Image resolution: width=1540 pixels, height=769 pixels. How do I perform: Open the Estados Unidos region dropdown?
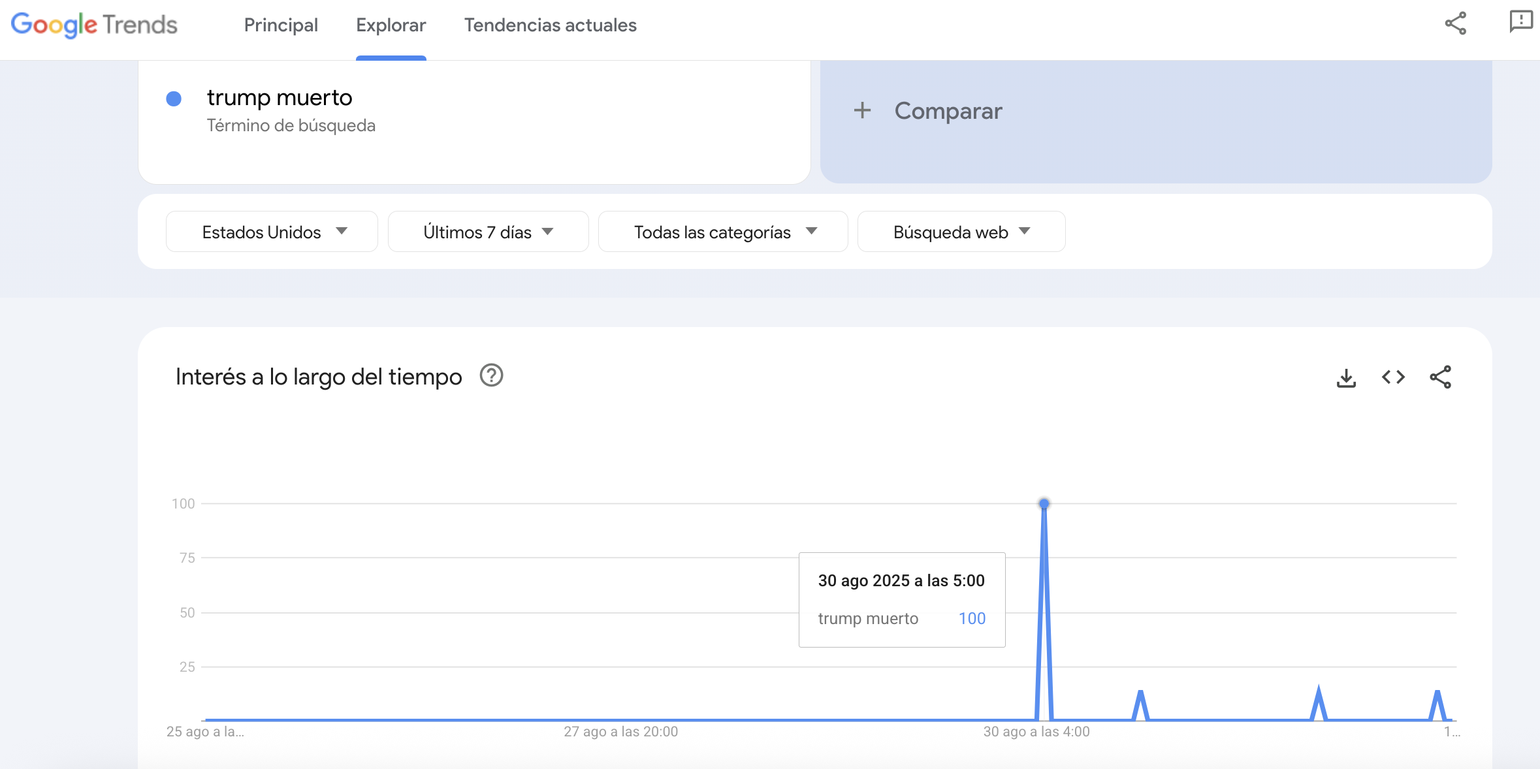(x=272, y=232)
